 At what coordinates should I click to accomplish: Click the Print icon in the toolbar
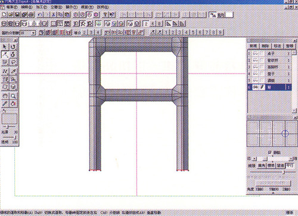(31, 15)
